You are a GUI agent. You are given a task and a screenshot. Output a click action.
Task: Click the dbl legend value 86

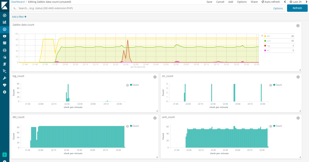pos(292,36)
